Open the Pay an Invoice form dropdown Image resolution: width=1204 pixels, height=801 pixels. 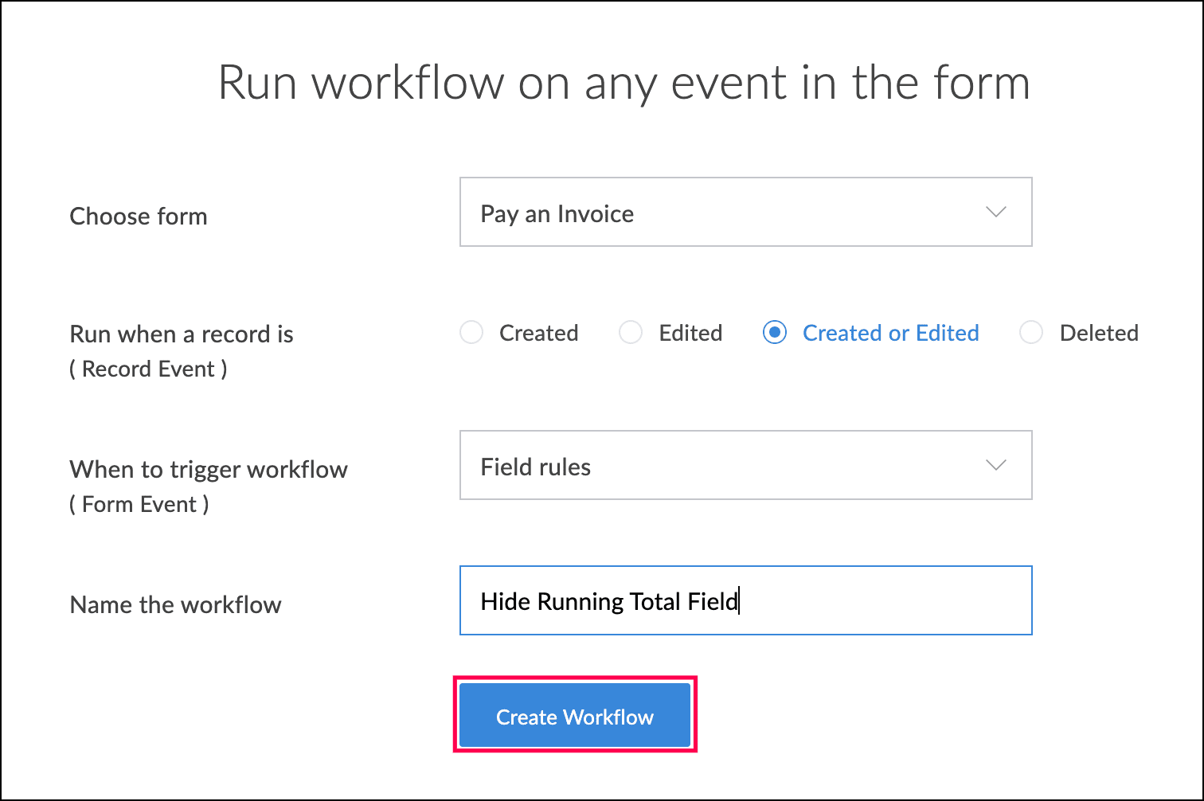(x=745, y=213)
